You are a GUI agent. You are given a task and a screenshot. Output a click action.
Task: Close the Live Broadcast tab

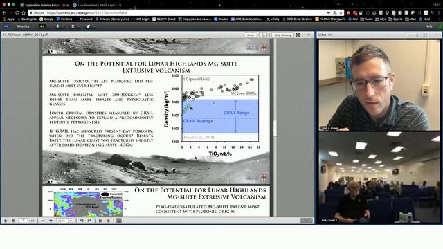tap(120, 5)
